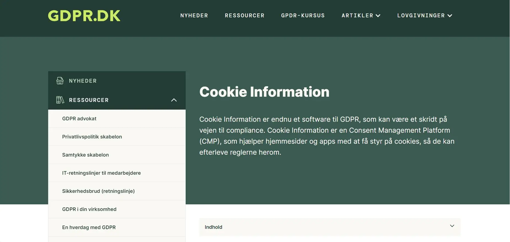Click the Indhold label text
This screenshot has width=510, height=242.
point(213,227)
